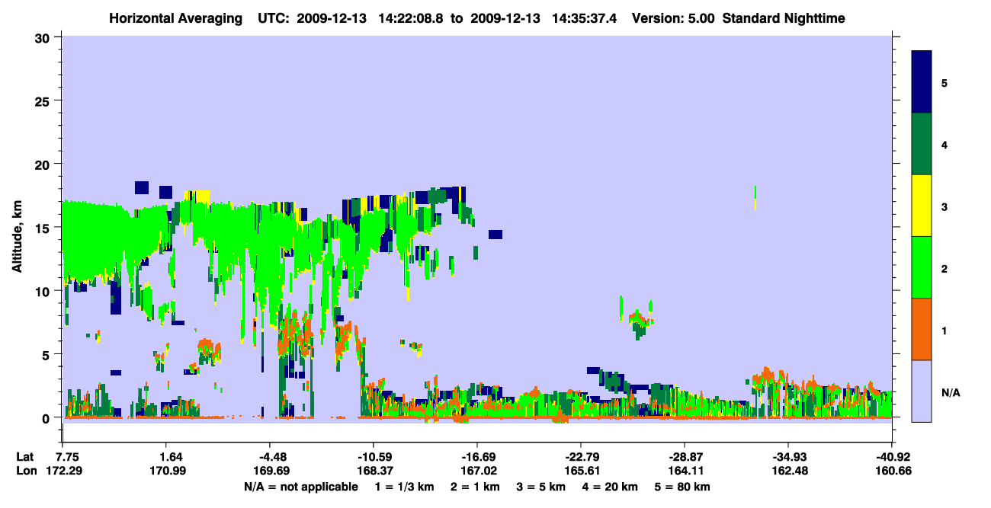This screenshot has height=508, width=991.
Task: Click the latitude value '-28.87'
Action: pos(684,456)
